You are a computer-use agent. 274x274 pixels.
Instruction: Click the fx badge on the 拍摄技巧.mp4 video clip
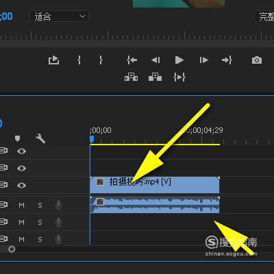coord(100,182)
